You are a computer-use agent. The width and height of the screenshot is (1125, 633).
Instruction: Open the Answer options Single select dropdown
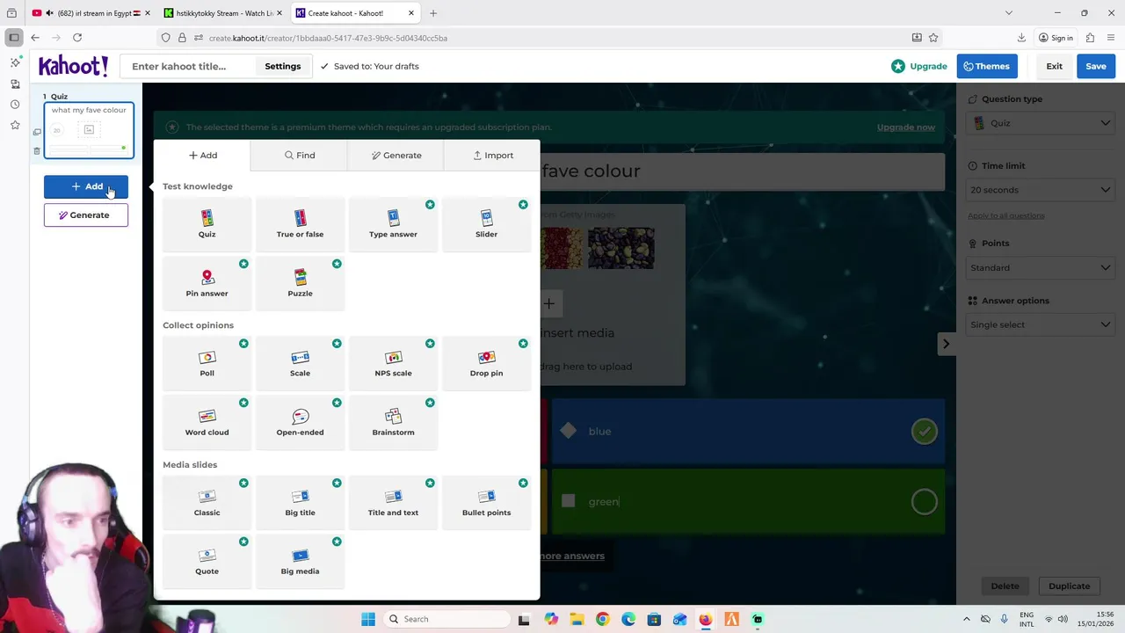click(1041, 324)
